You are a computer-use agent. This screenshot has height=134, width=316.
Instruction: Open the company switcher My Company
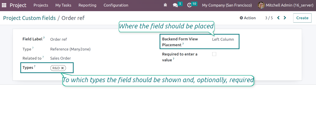(227, 5)
